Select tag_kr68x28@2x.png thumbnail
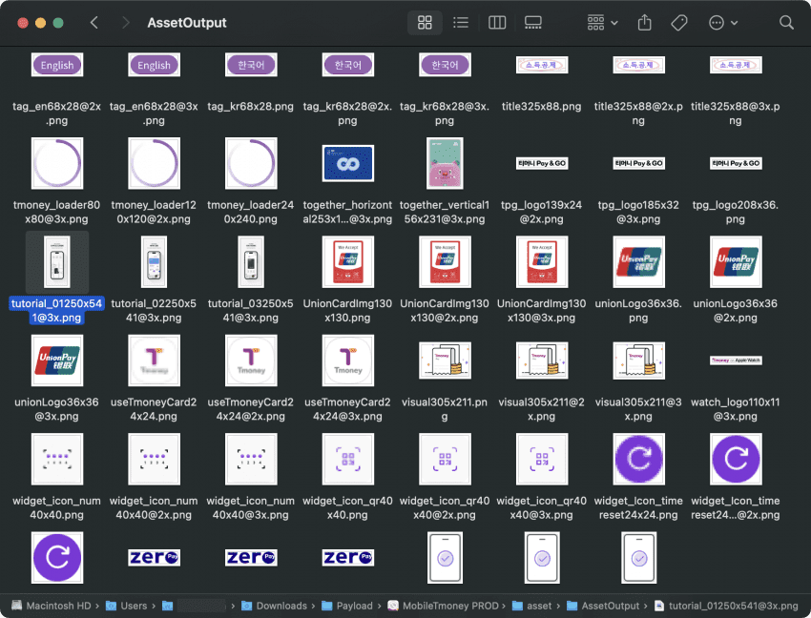The image size is (811, 618). 347,65
